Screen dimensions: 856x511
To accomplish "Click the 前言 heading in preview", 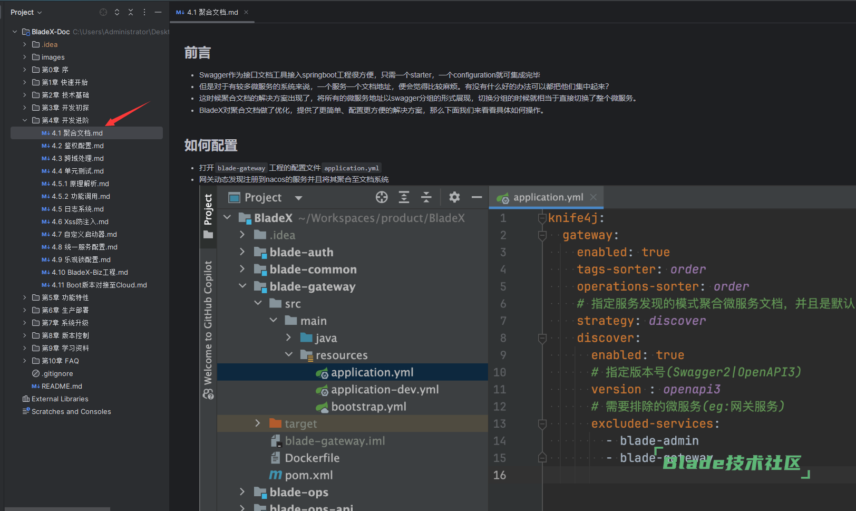I will 198,53.
